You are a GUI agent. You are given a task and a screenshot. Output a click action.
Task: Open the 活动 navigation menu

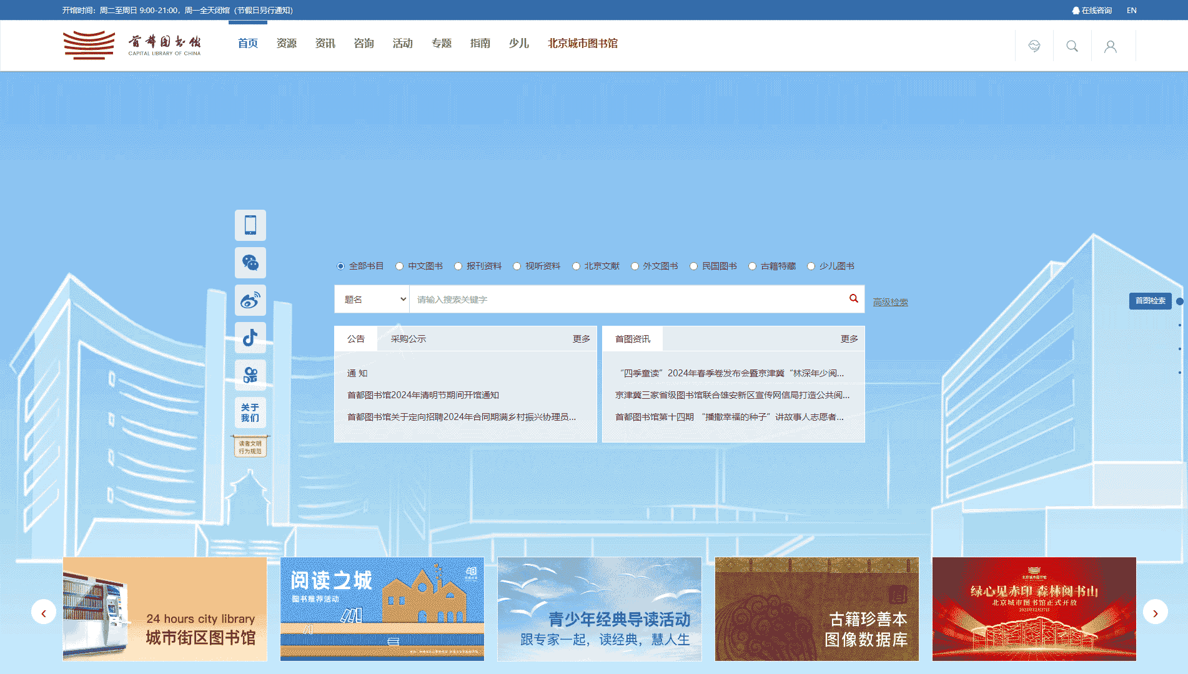403,43
